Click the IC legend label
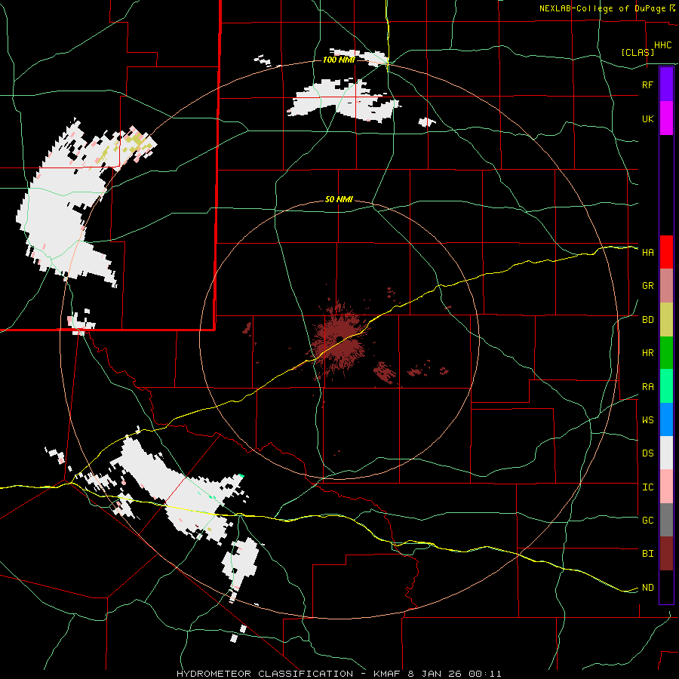Image resolution: width=679 pixels, height=679 pixels. (648, 487)
